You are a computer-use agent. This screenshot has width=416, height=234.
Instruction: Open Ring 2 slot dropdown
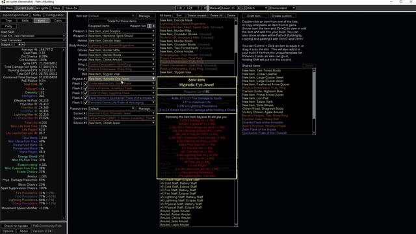point(122,70)
